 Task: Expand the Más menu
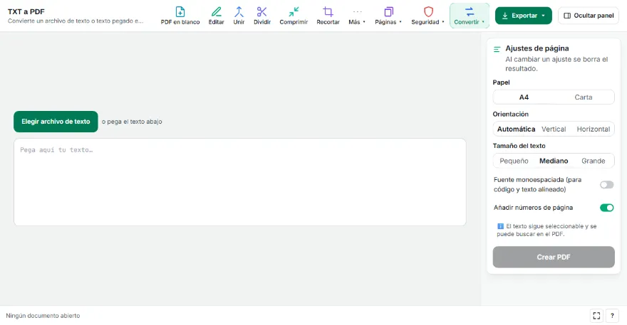(357, 16)
